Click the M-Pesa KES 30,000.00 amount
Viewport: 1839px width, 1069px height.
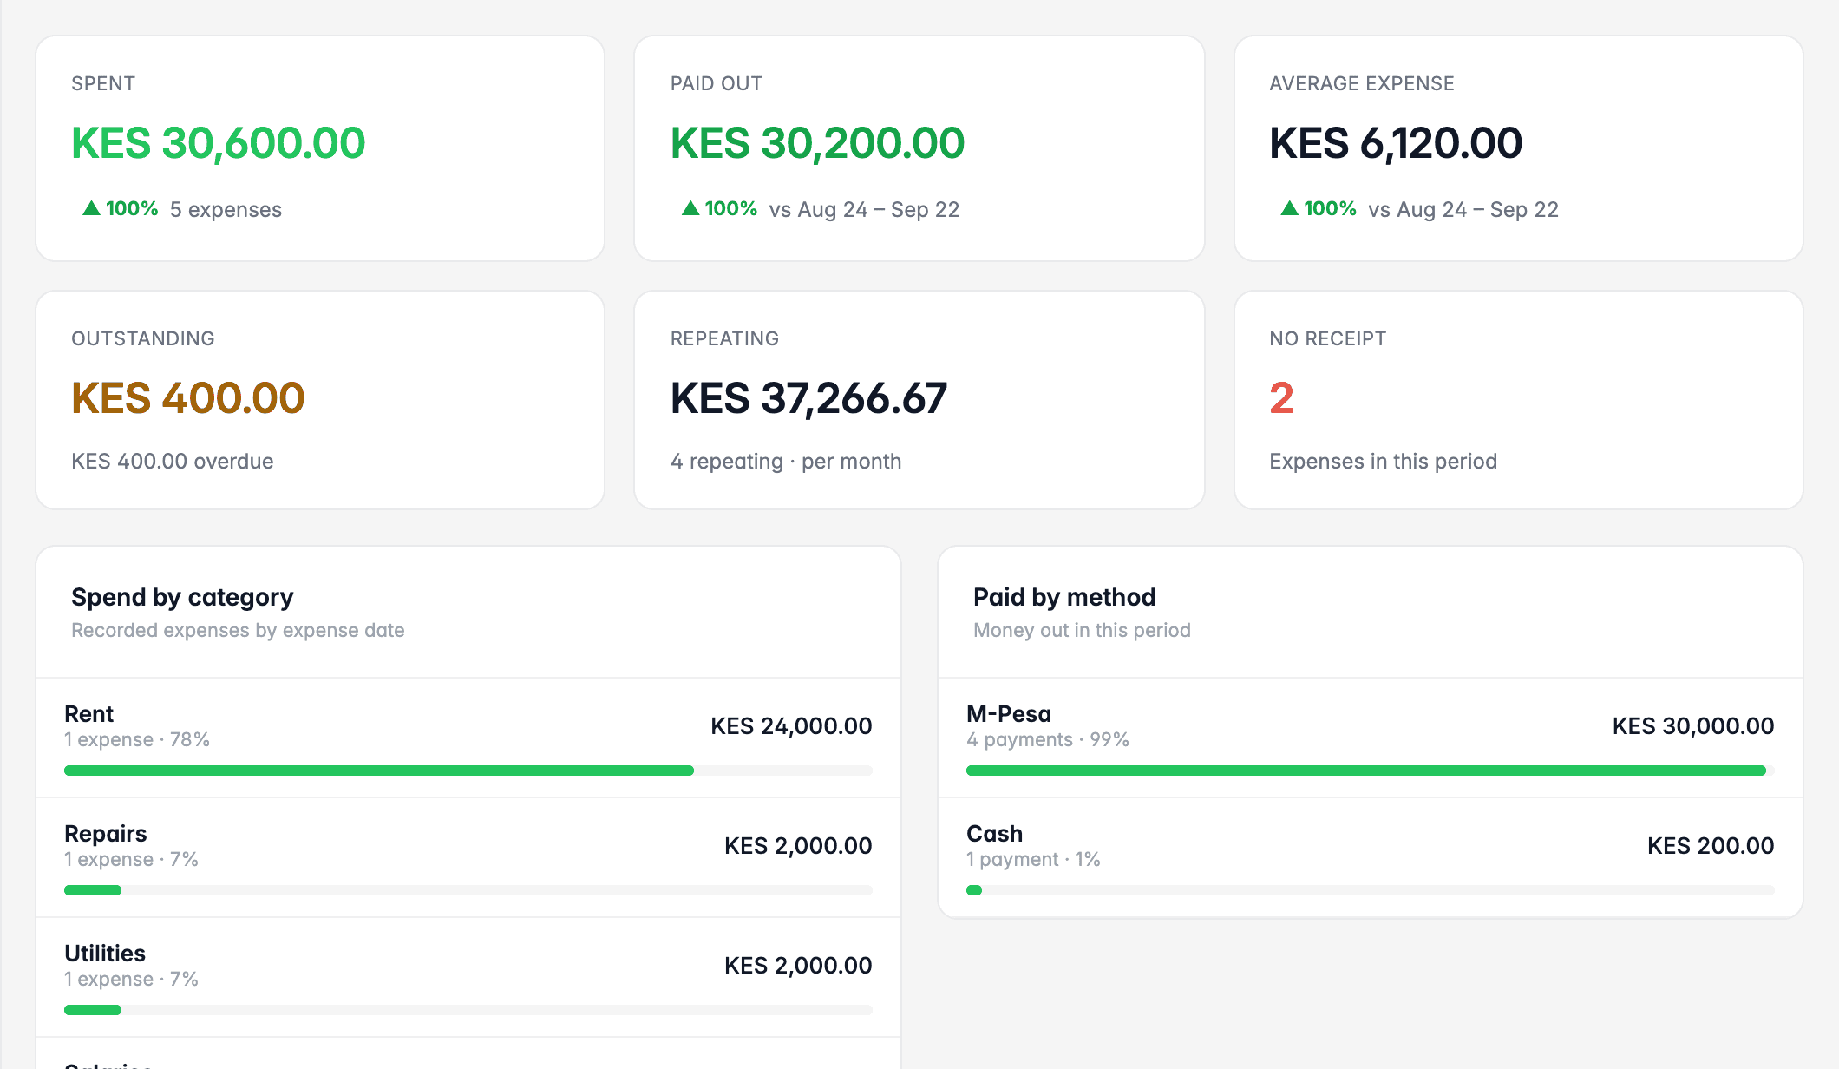coord(1693,726)
